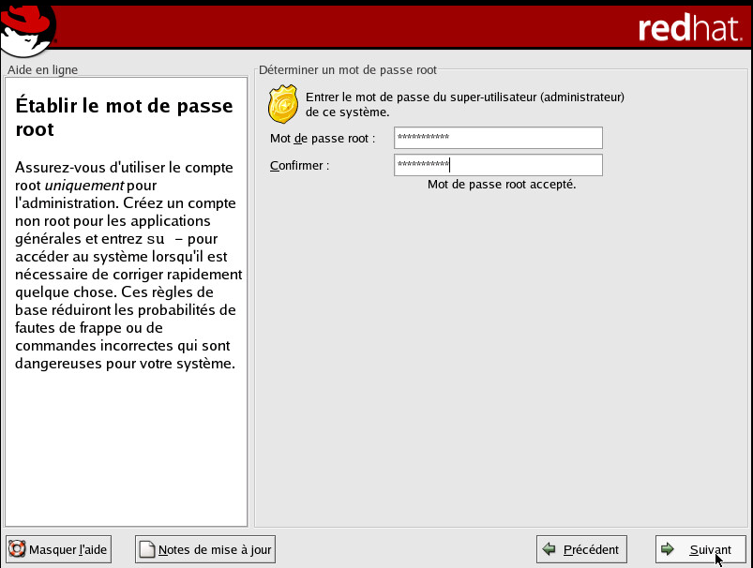Click 'Déterminer un mot de passe root' title
Viewport: 753px width, 568px height.
[348, 70]
